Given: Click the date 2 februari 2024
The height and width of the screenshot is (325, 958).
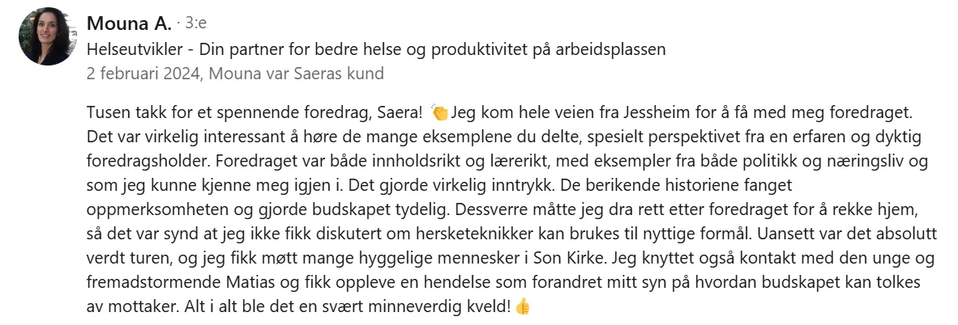Looking at the screenshot, I should click(145, 74).
